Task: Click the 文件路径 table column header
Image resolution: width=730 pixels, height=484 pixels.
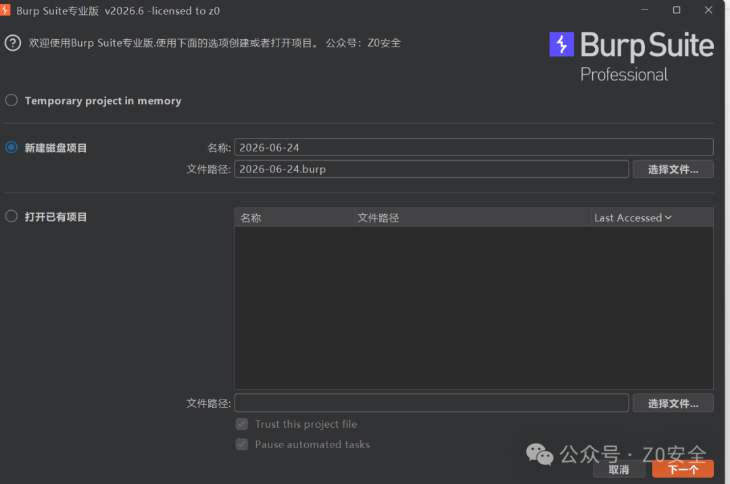Action: point(473,218)
